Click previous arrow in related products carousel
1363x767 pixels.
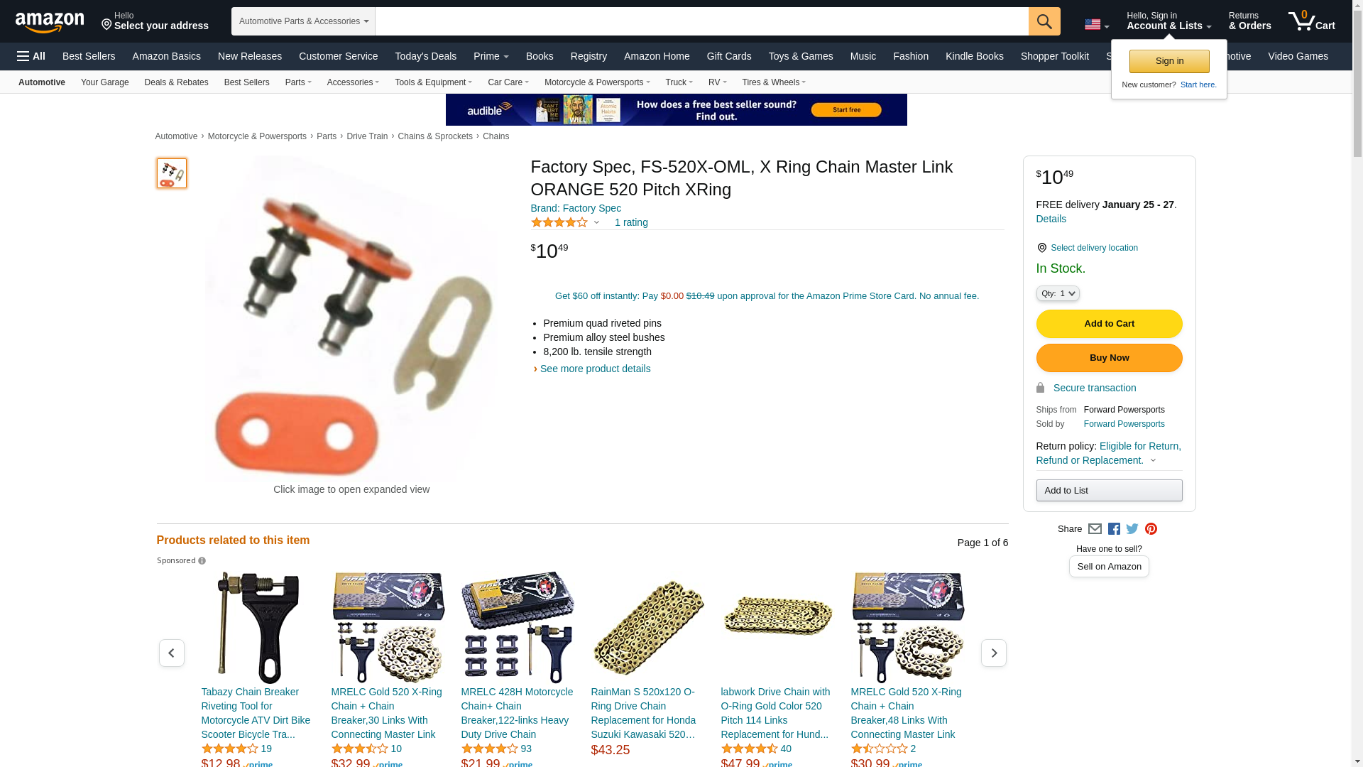171,653
